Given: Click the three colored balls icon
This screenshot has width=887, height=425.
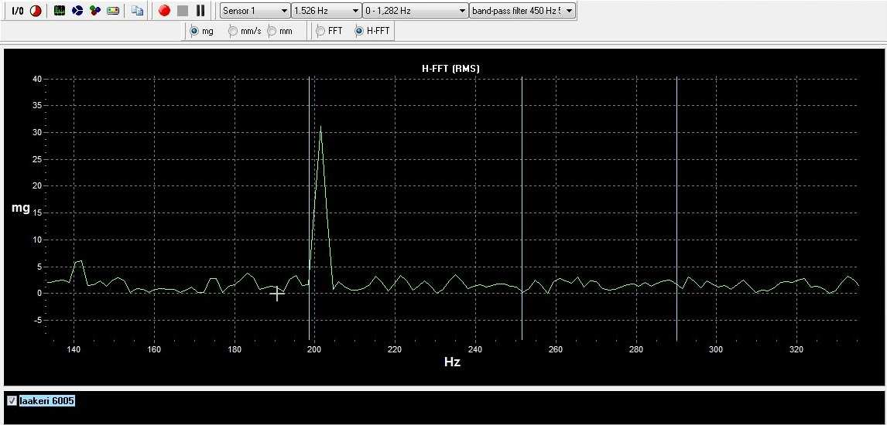Looking at the screenshot, I should pyautogui.click(x=95, y=11).
